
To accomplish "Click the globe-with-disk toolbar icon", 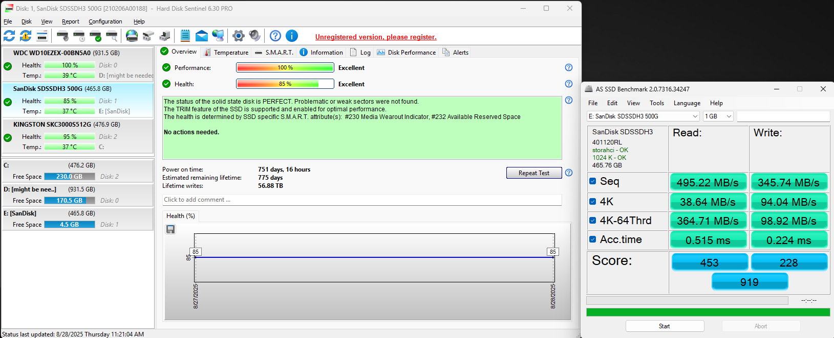I will coord(132,36).
